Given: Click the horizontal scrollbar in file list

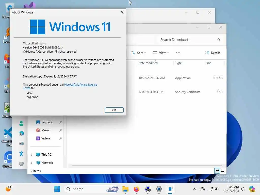Looking at the screenshot, I should (147, 166).
